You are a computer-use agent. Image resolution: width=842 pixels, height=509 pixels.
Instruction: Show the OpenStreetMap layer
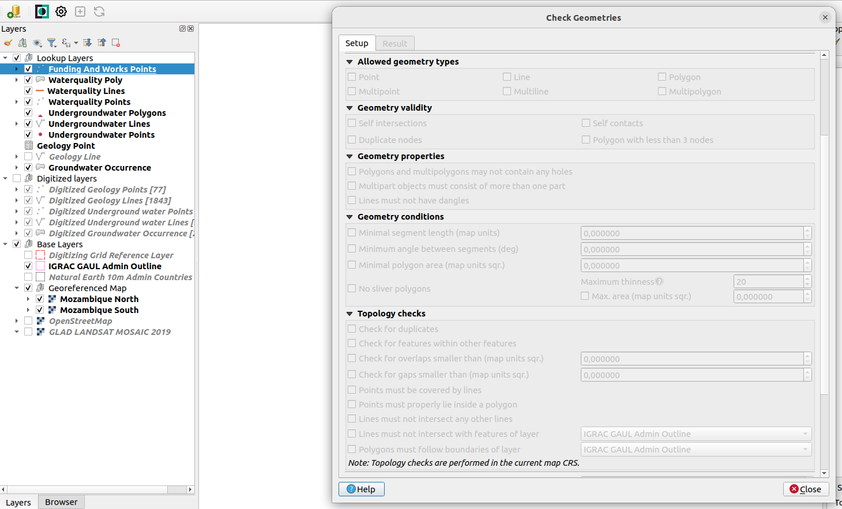[x=28, y=321]
